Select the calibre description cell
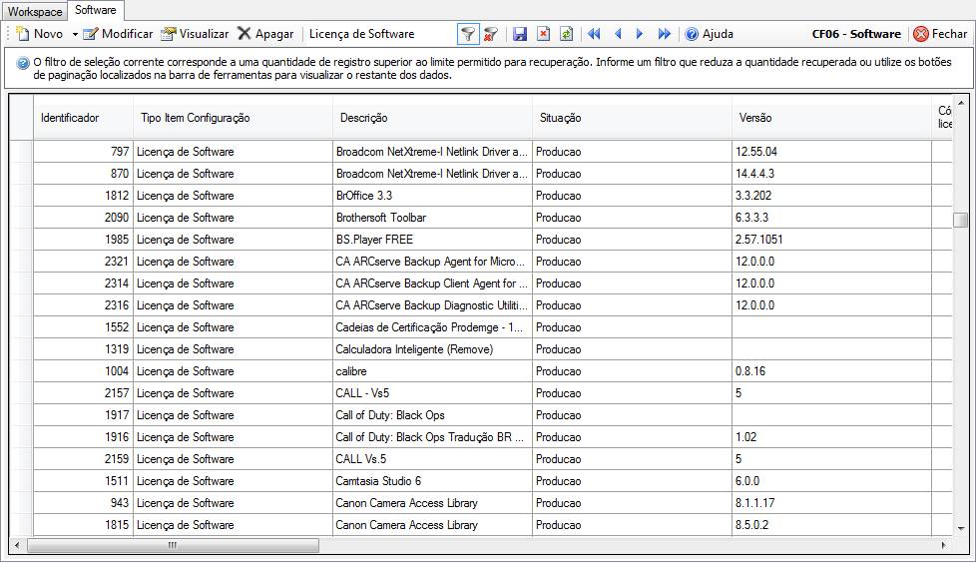 (432, 370)
